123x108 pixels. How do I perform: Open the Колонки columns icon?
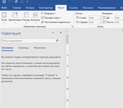tap(35, 15)
